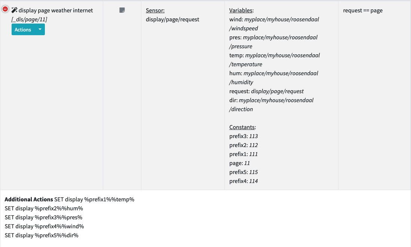
Task: Click the Actions button
Action: [x=23, y=30]
